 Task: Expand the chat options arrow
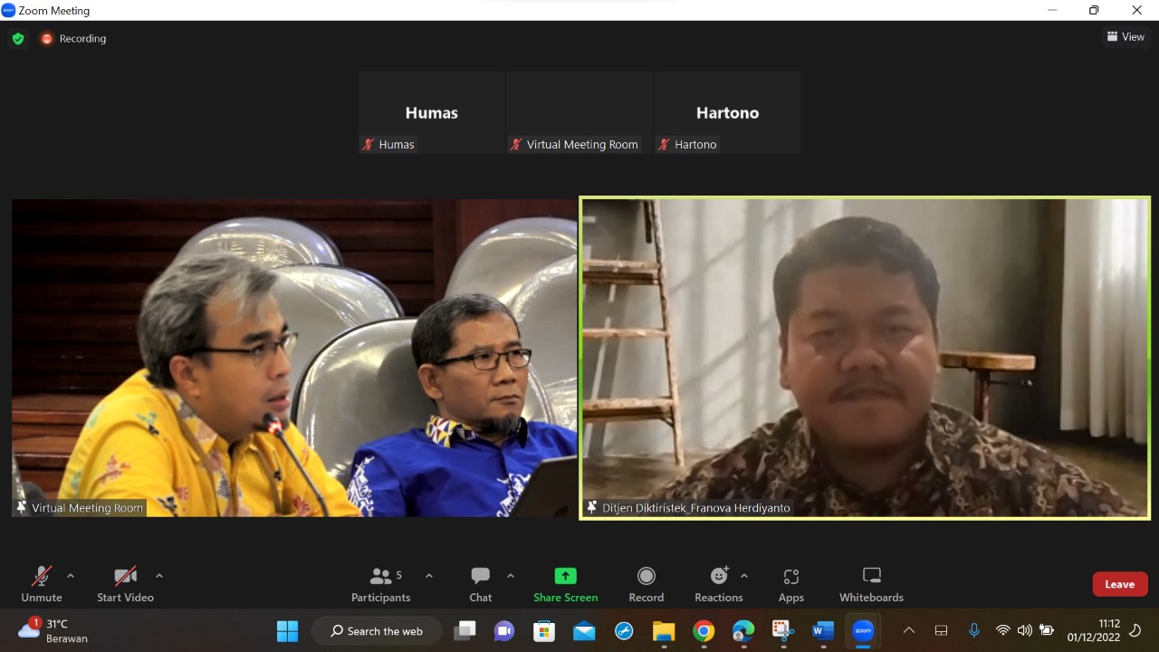coord(511,576)
